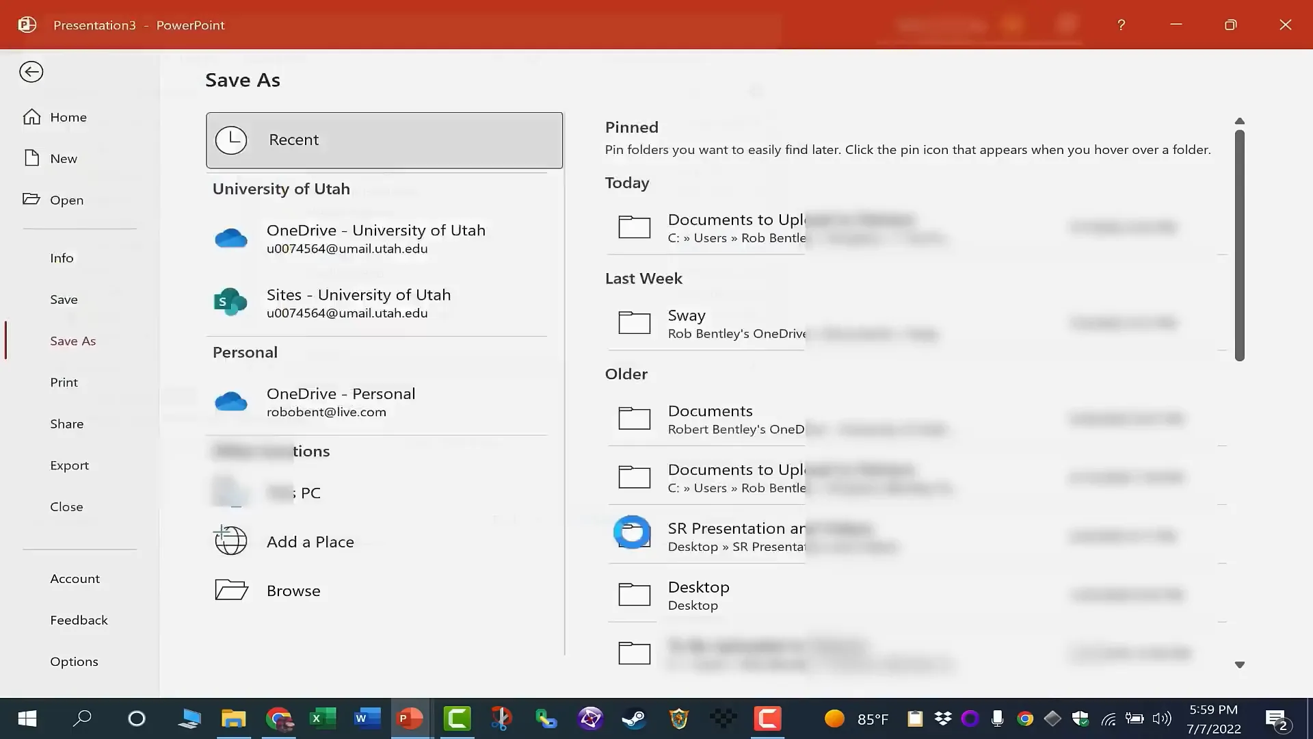1313x739 pixels.
Task: Select the PC save location
Action: point(380,493)
